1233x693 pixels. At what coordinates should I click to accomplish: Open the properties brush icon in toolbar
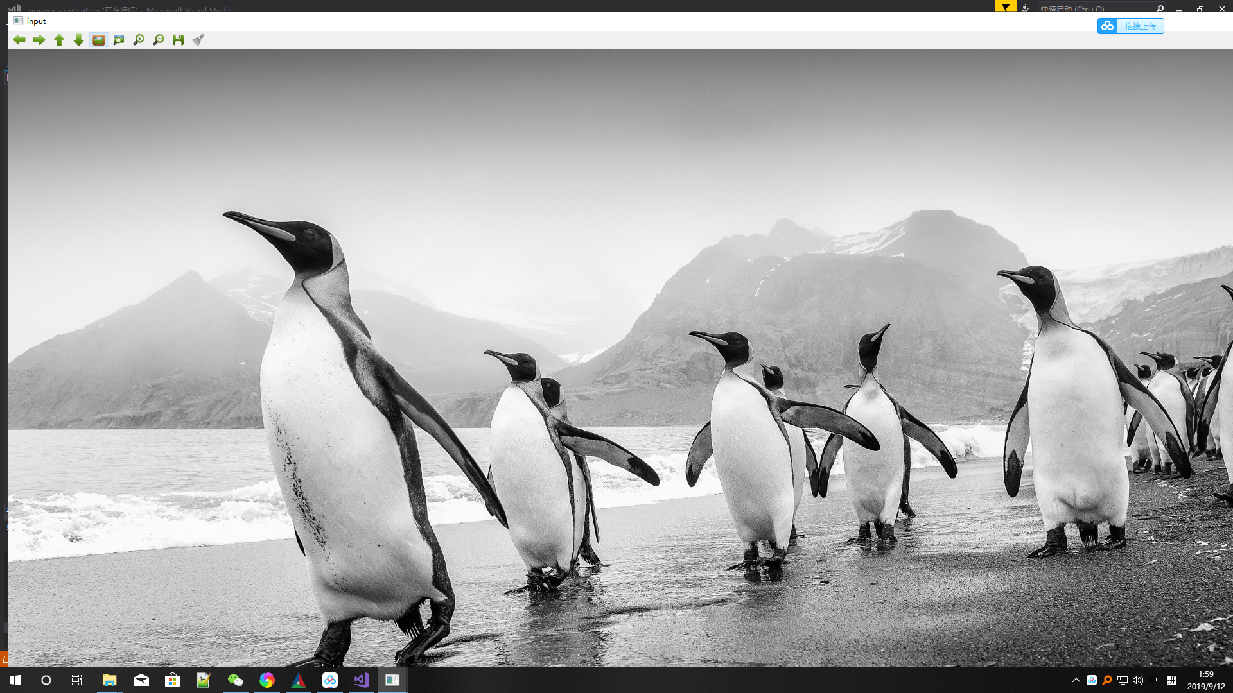198,40
